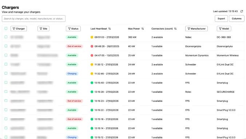This screenshot has width=246, height=139.
Task: Toggle the select-all checkbox in table header
Action: click(6, 28)
